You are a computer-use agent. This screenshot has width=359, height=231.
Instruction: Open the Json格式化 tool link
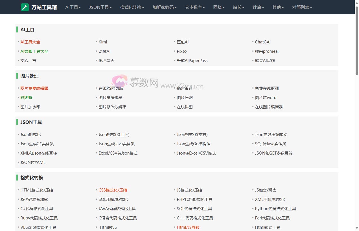pos(30,135)
